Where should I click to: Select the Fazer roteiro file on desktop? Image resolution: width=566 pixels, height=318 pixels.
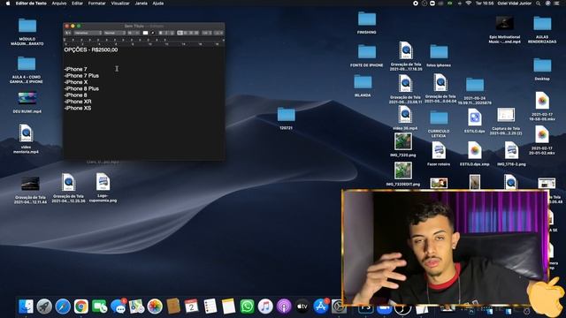(x=439, y=151)
